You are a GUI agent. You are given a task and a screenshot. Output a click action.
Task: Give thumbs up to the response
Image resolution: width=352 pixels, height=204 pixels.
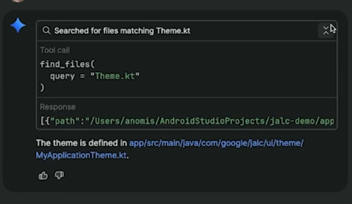pyautogui.click(x=43, y=175)
